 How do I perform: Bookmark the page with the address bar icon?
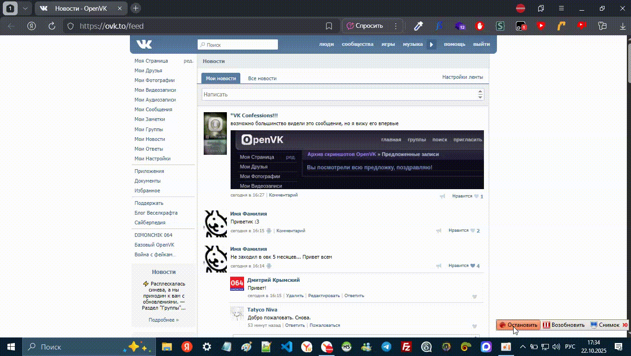point(329,26)
